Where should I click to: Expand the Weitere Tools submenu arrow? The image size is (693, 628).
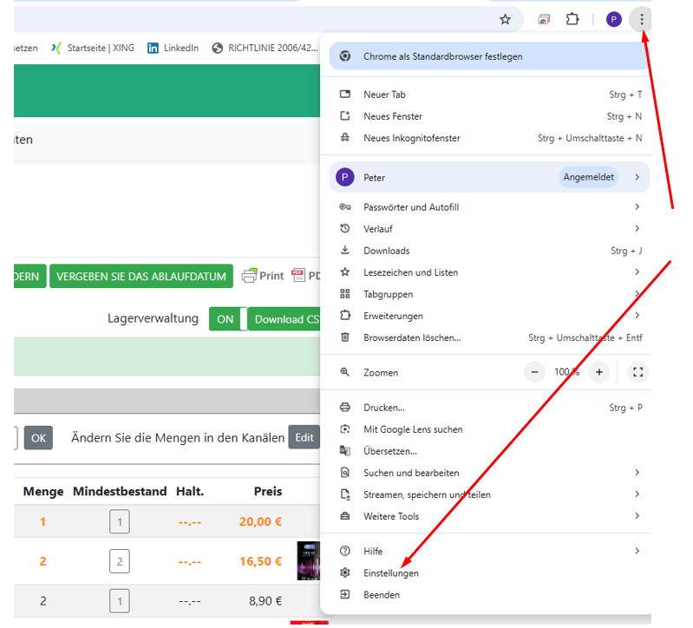point(637,516)
